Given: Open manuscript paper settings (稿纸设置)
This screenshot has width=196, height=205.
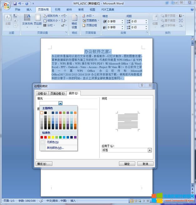Looking at the screenshot, I should point(74,22).
